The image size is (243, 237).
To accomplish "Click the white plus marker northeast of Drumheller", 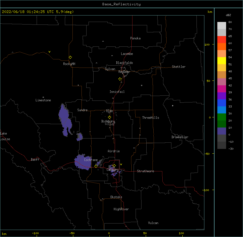I will (x=173, y=106).
